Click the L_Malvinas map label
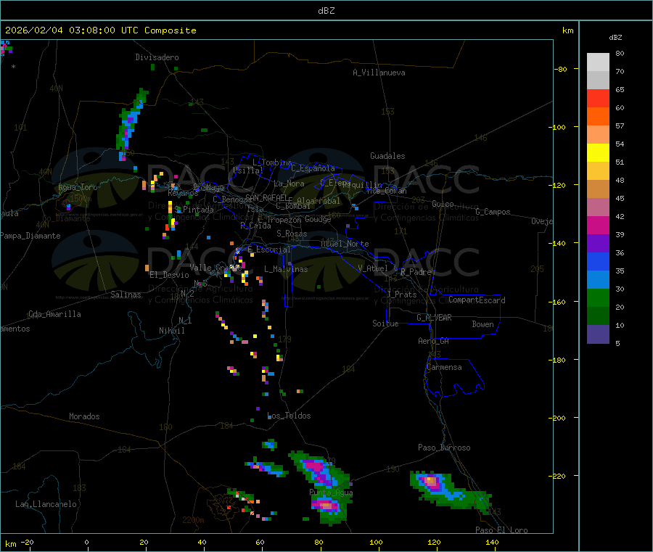 click(286, 269)
